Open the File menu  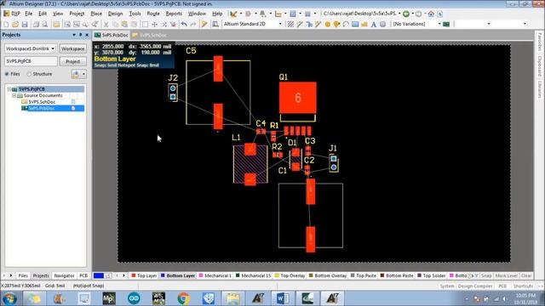click(x=28, y=14)
